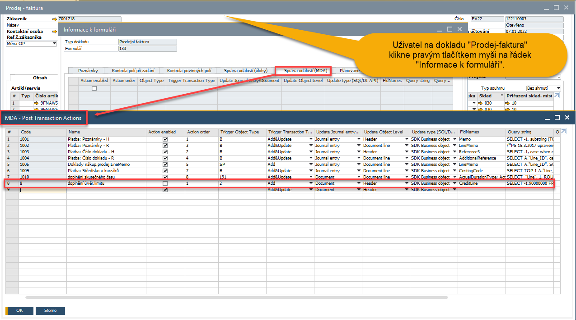
Task: Toggle Action enabled for Platba: Poznámky - R
Action: (x=165, y=146)
